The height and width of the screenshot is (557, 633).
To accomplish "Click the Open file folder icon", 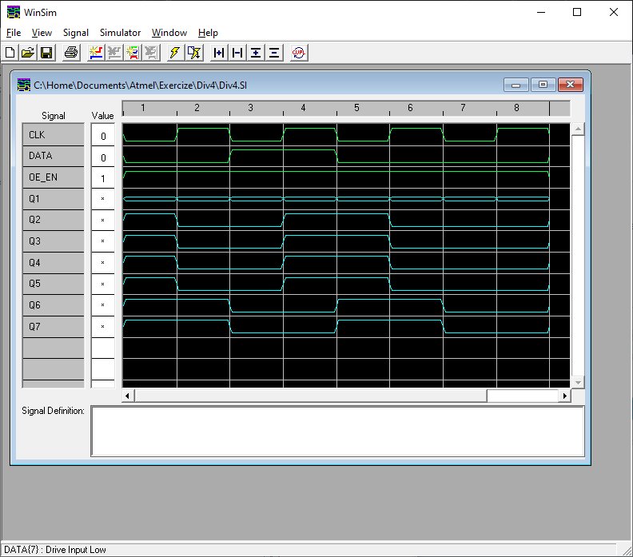I will [x=27, y=53].
